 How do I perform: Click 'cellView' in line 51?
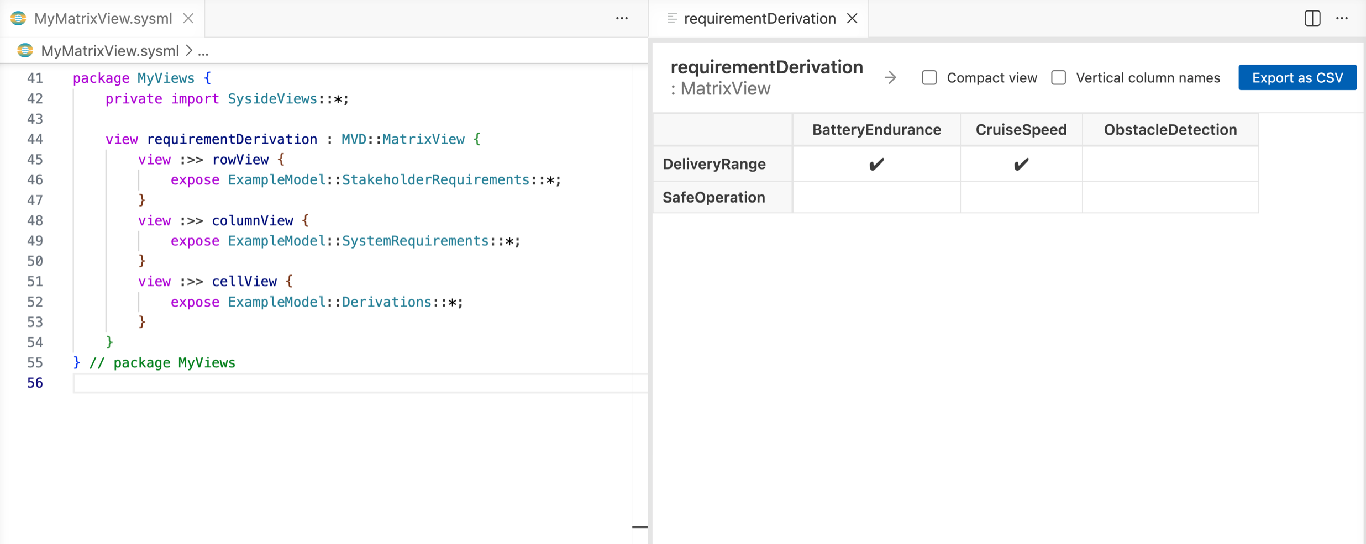[x=244, y=282]
